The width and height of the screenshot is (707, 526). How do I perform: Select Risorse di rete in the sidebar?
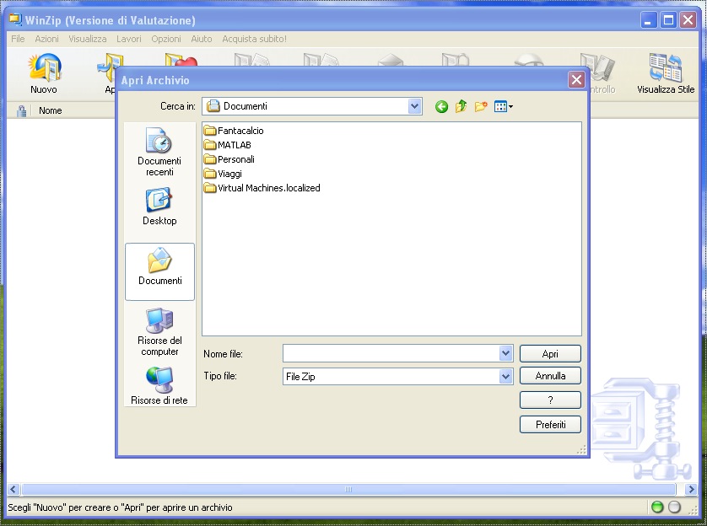click(x=159, y=386)
